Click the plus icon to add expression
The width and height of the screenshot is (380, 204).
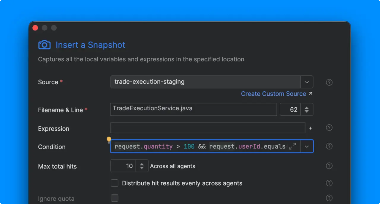pyautogui.click(x=311, y=128)
